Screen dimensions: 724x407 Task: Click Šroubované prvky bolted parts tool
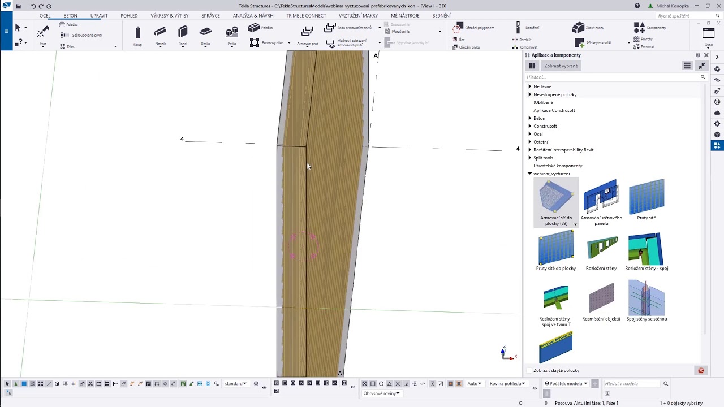[81, 35]
